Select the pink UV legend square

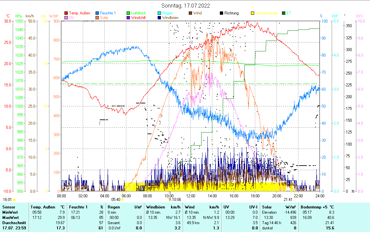point(66,18)
